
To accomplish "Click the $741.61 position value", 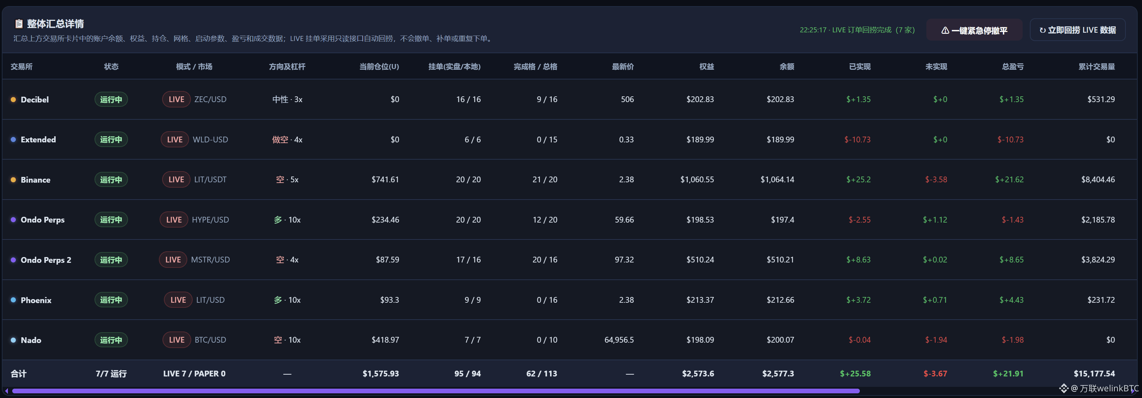I will pyautogui.click(x=385, y=179).
